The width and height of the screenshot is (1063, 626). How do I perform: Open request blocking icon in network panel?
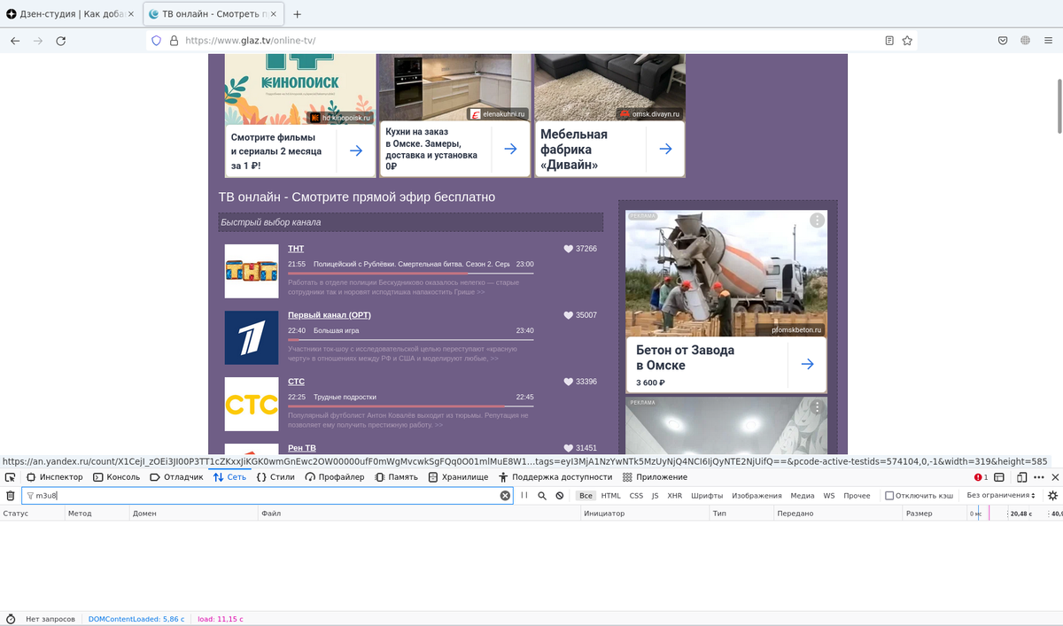[x=560, y=496]
